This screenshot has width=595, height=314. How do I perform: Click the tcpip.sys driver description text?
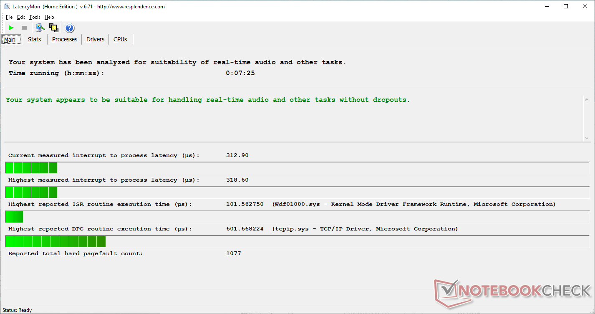(365, 229)
